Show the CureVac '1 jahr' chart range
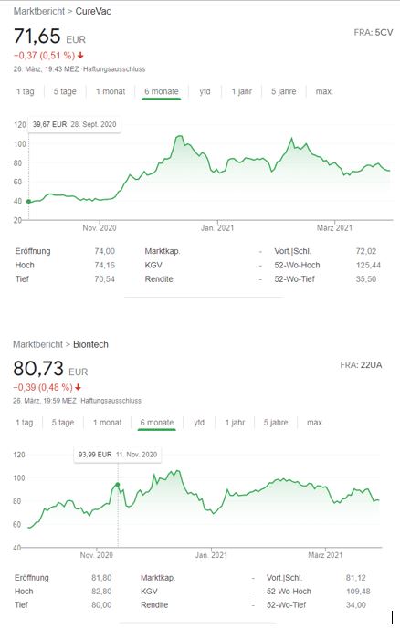400x629 pixels. (241, 91)
